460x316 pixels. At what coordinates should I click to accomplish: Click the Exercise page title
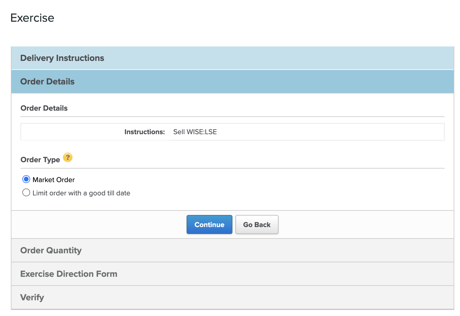pos(32,18)
